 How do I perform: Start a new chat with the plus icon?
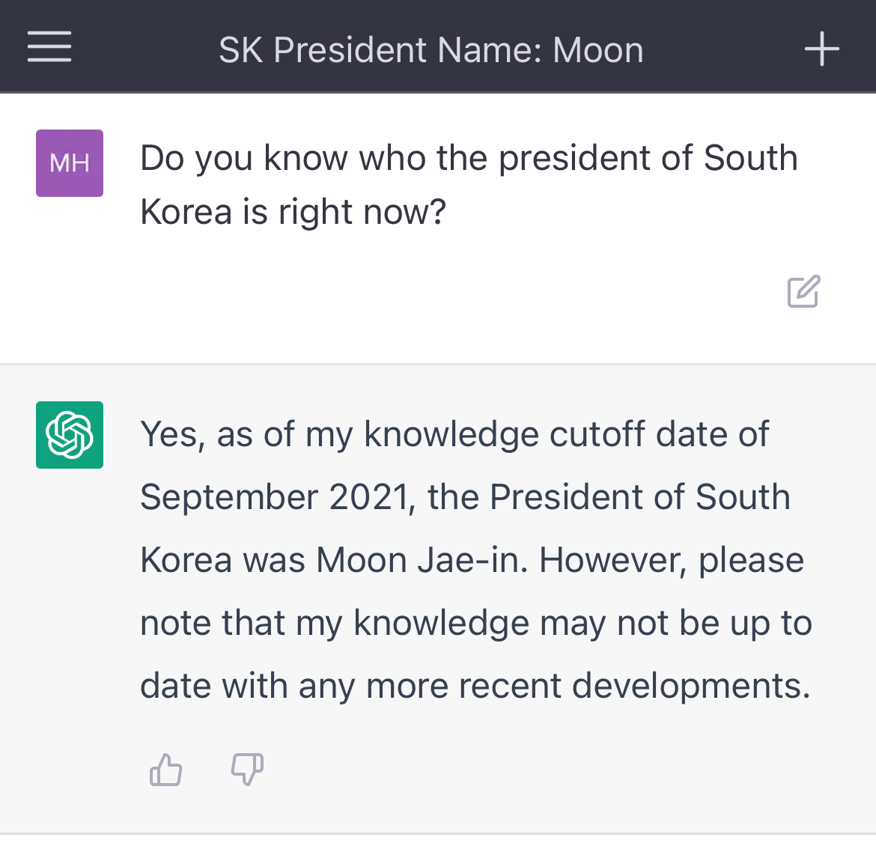(x=821, y=49)
